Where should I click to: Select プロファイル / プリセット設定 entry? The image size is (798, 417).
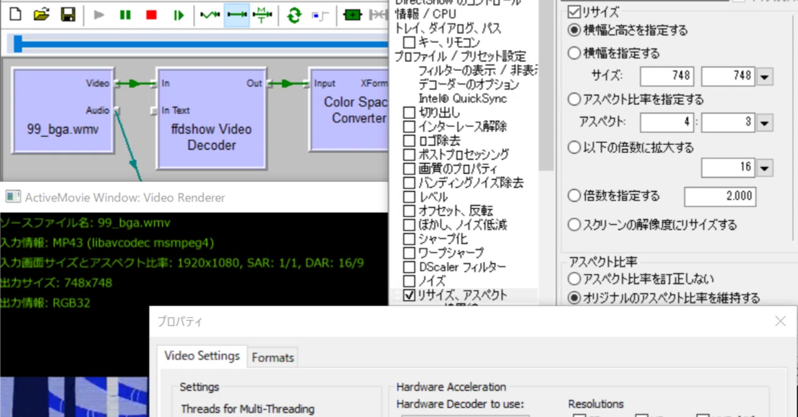point(460,57)
